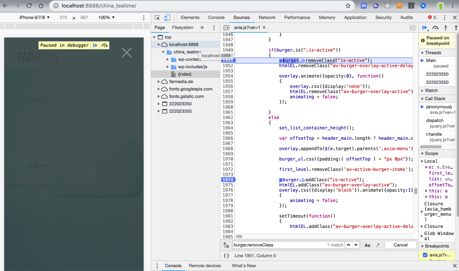Switch to the Network tab
459x271 pixels.
pos(267,17)
